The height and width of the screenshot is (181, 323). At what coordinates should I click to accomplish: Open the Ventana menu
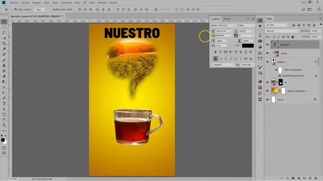click(102, 3)
